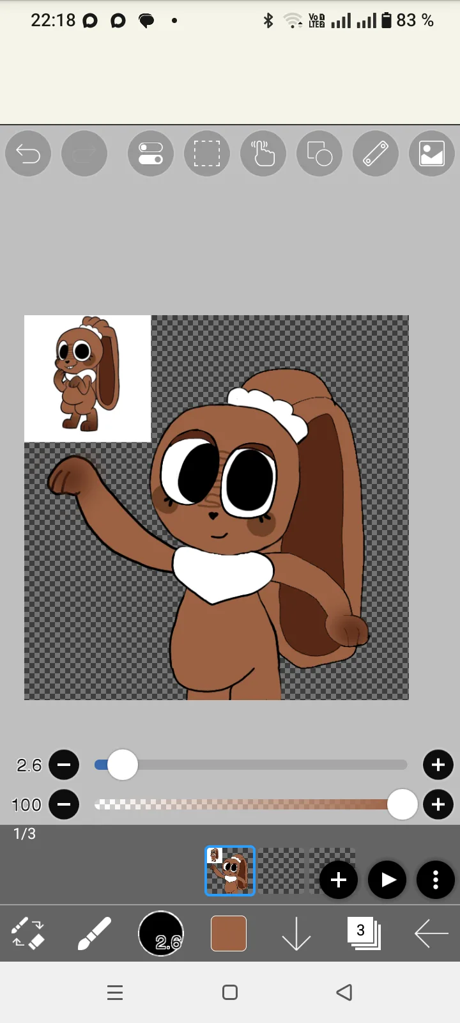The height and width of the screenshot is (1023, 460).
Task: Undo the last stroke
Action: click(28, 153)
